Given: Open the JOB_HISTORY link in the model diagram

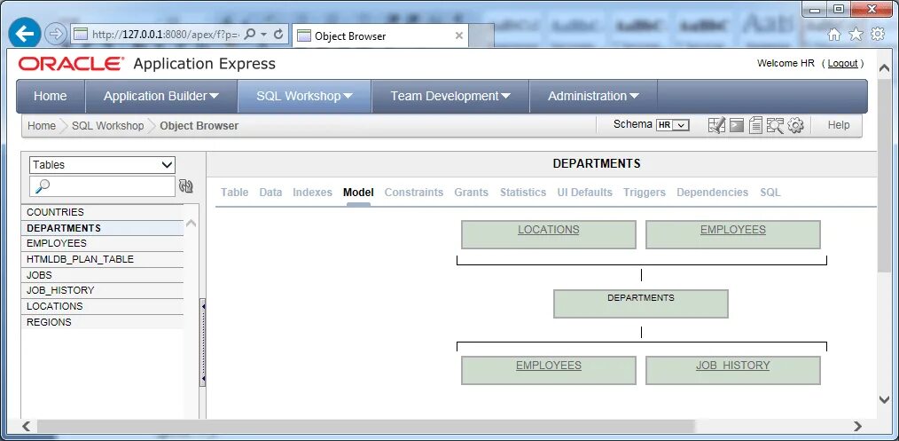Looking at the screenshot, I should tap(732, 366).
